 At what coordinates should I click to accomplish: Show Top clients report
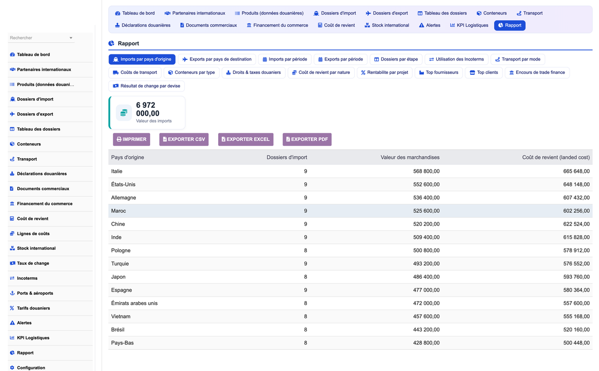coord(484,72)
